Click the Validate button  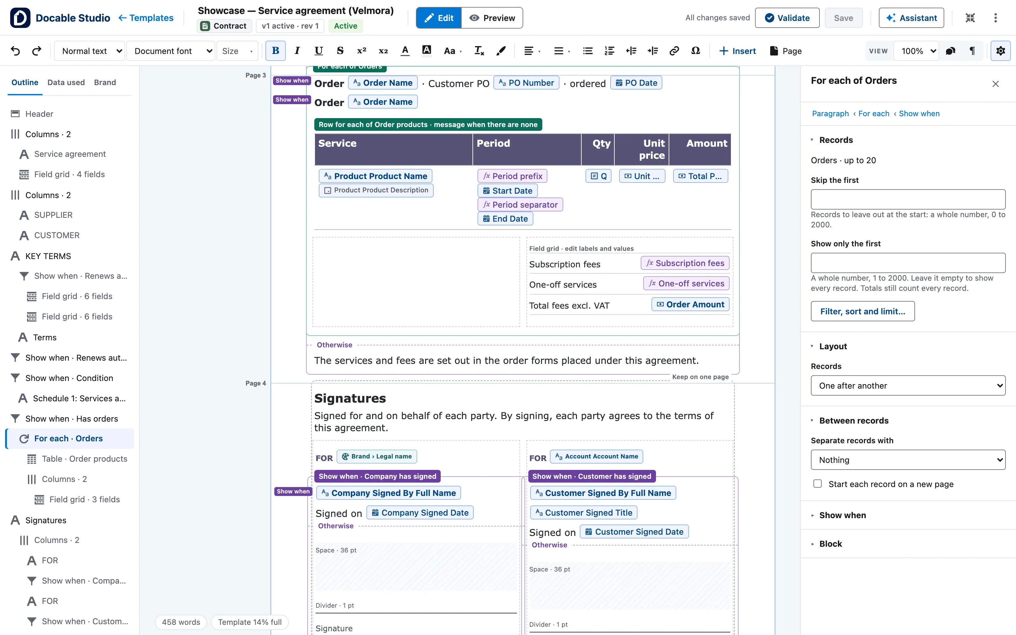tap(787, 18)
